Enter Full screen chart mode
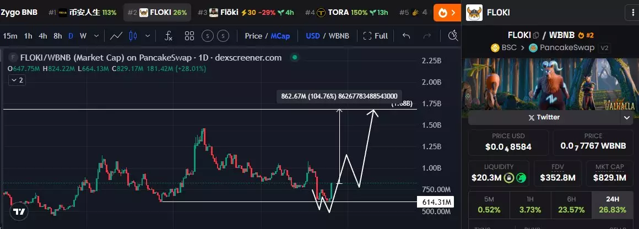 tap(375, 36)
